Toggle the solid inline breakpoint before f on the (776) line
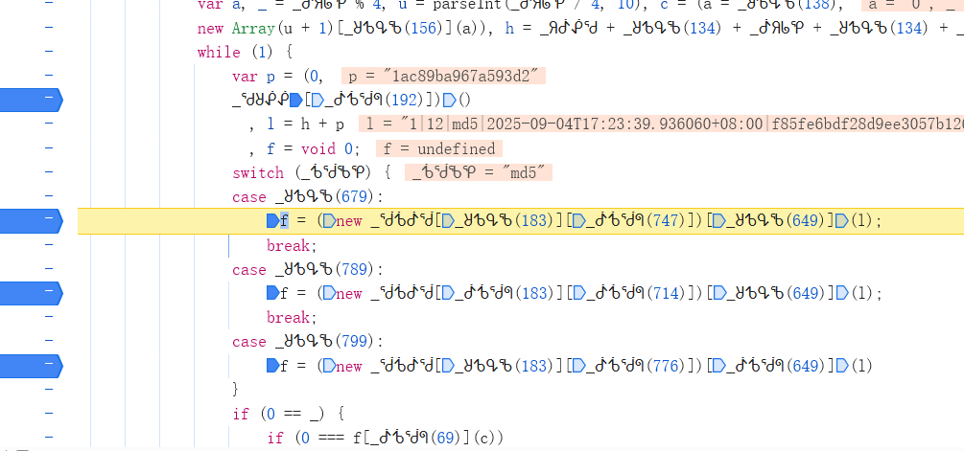 click(272, 366)
